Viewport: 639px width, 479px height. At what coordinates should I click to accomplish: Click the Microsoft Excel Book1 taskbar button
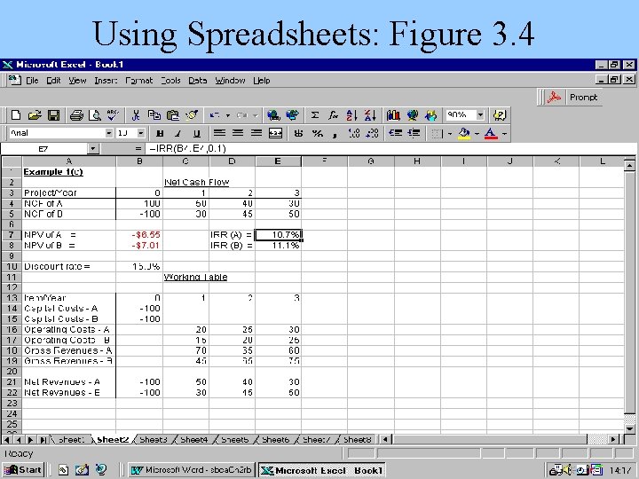click(321, 470)
